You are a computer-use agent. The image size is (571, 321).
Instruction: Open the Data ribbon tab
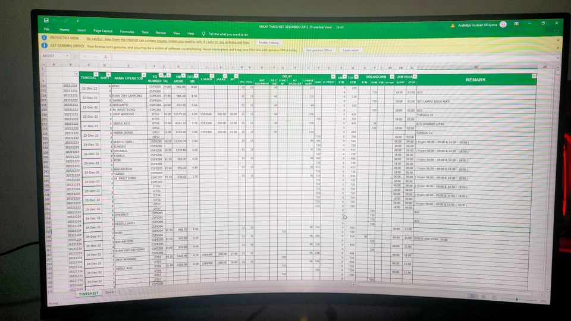coord(145,32)
